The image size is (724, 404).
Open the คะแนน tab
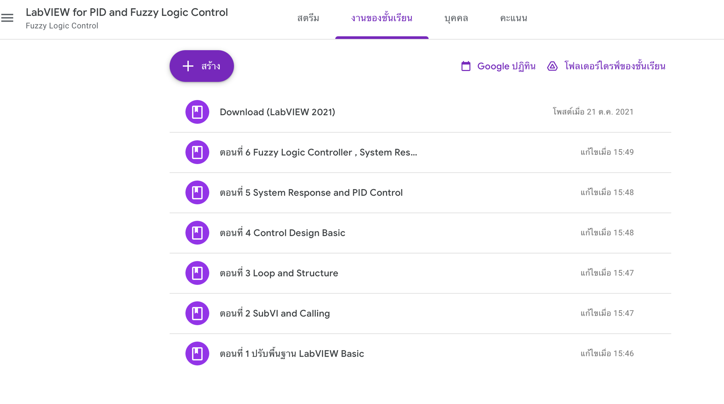(x=514, y=18)
